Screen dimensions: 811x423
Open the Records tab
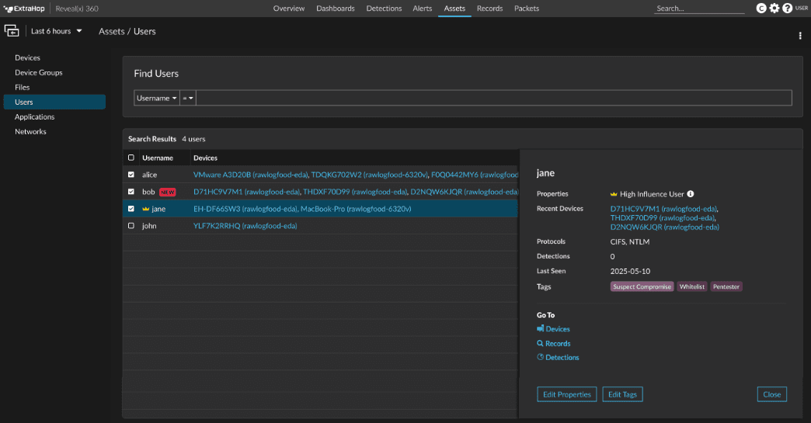(490, 9)
